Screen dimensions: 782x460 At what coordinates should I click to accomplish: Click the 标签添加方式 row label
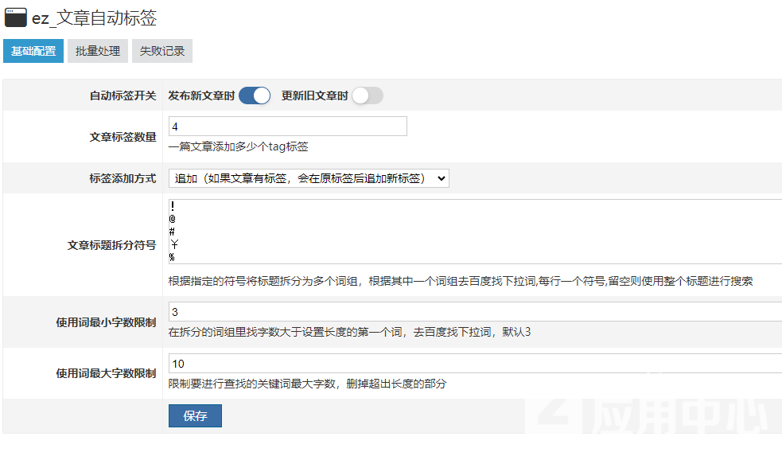coord(123,178)
